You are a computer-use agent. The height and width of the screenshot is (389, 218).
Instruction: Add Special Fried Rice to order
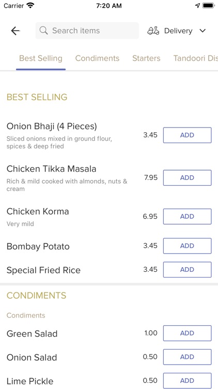coord(188,269)
